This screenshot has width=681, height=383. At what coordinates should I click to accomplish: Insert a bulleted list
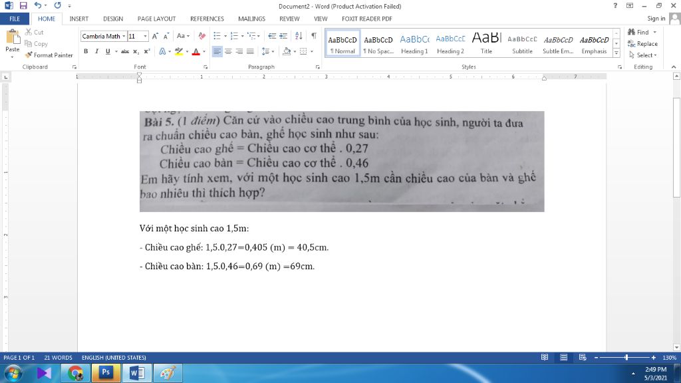tap(217, 36)
